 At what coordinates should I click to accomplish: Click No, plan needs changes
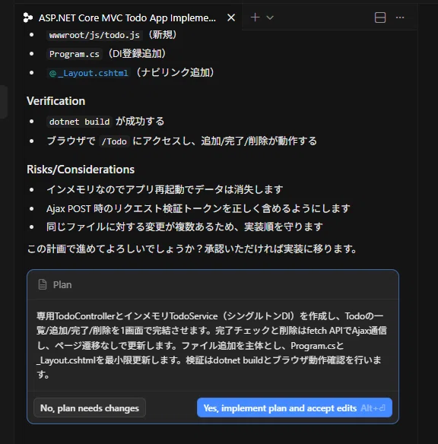pos(90,408)
